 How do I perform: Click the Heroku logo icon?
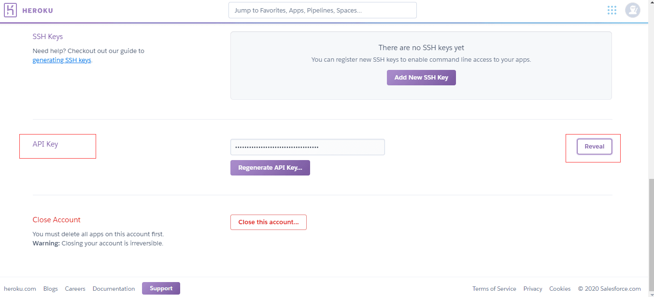(x=10, y=10)
